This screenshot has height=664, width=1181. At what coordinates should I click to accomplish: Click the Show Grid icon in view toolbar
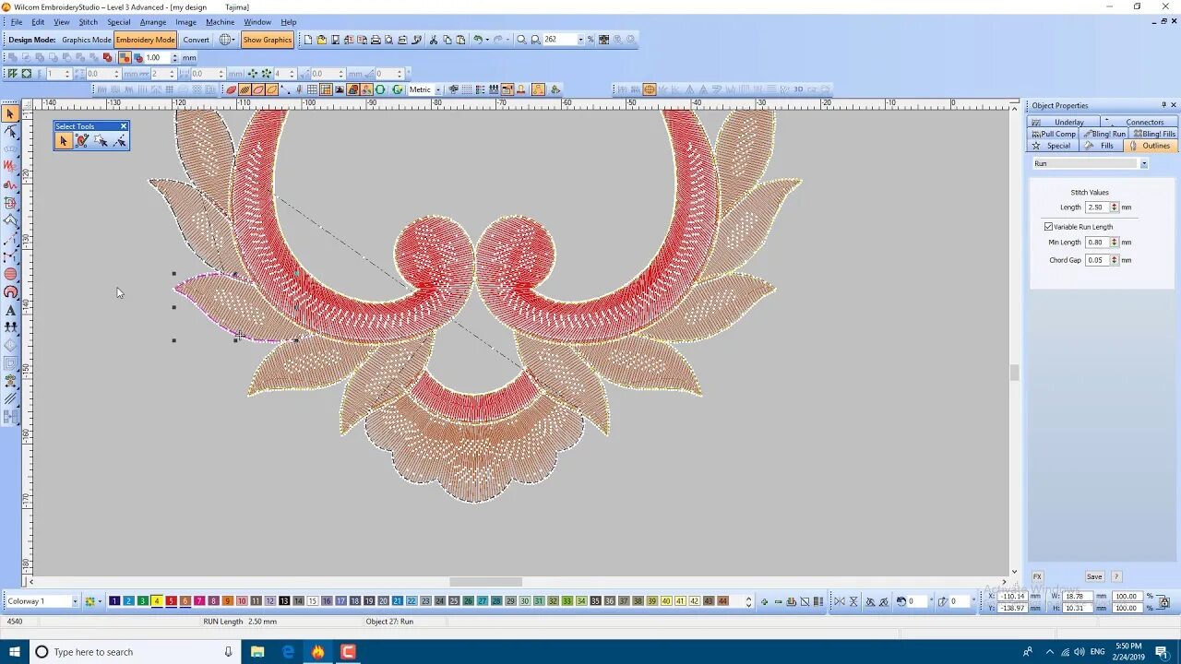313,89
